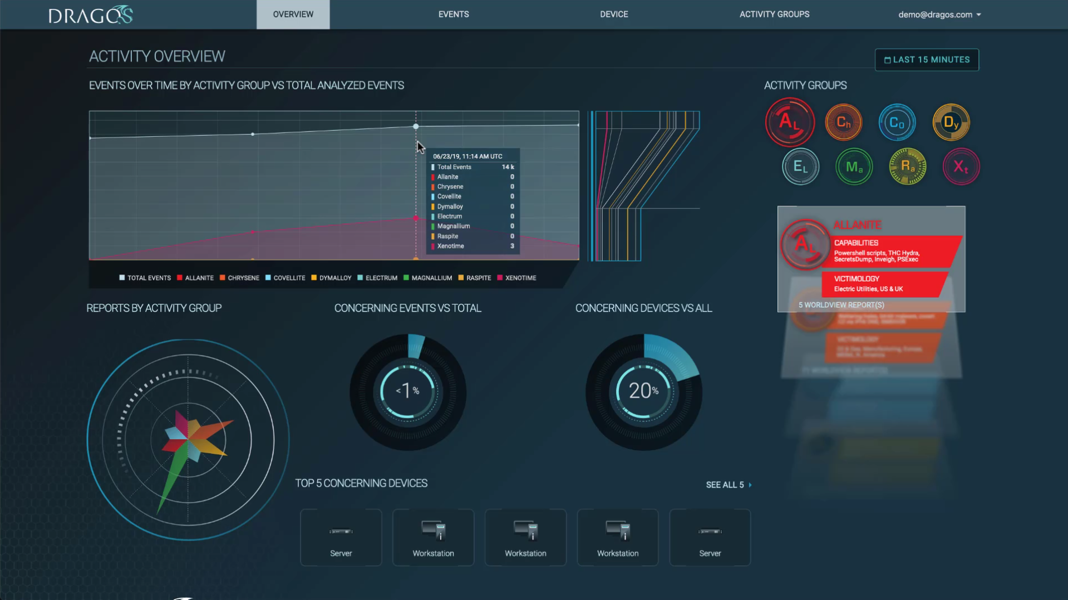Toggle Dymalloy series in chart legend
Screen dimensions: 1068x600
click(331, 278)
